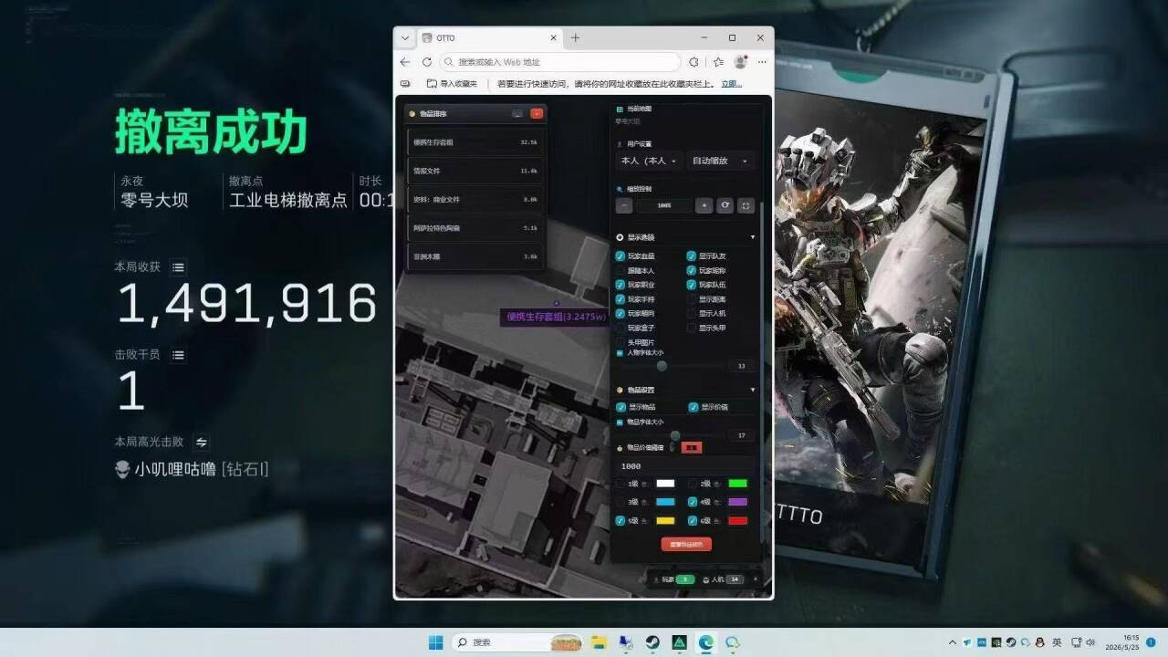The image size is (1168, 657).
Task: Click the price threshold field 1000
Action: (x=685, y=466)
